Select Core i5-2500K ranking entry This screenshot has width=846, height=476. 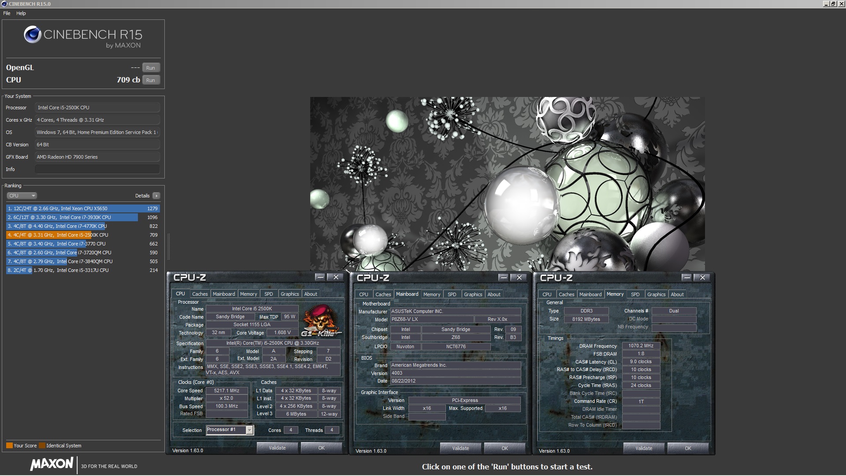[83, 235]
